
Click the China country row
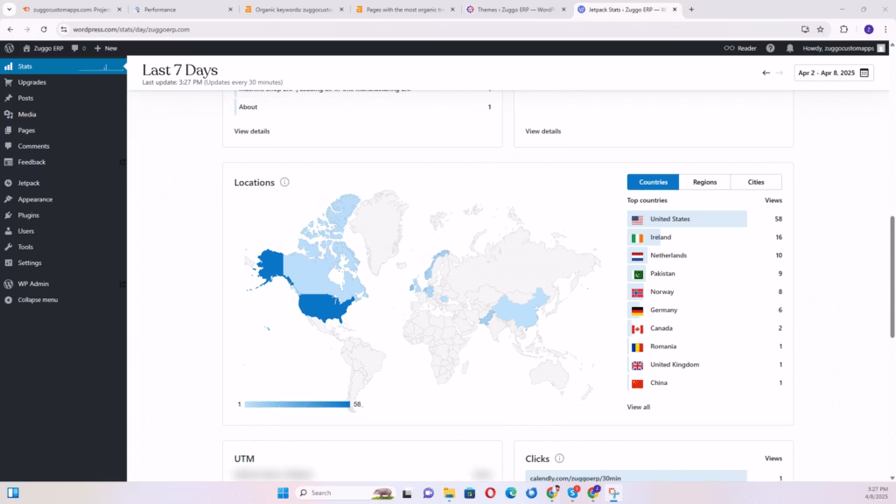click(x=704, y=383)
